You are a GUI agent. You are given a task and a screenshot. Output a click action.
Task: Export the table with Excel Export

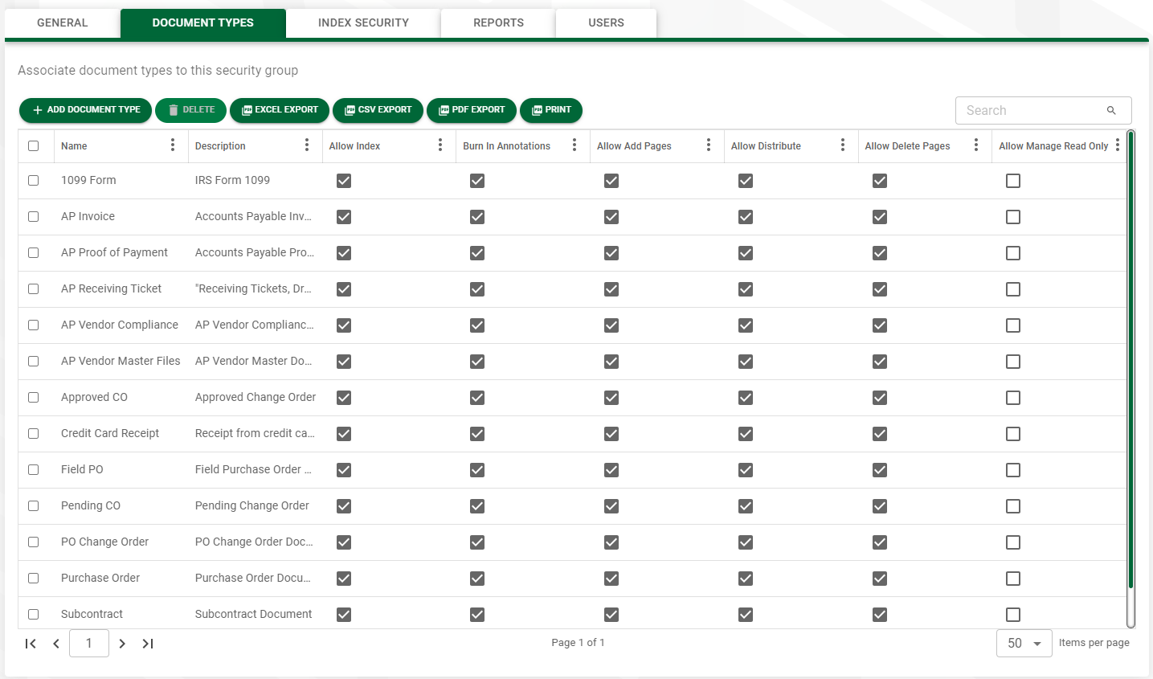point(280,110)
